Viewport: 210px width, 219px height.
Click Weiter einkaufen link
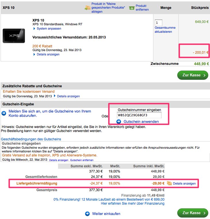point(106,214)
